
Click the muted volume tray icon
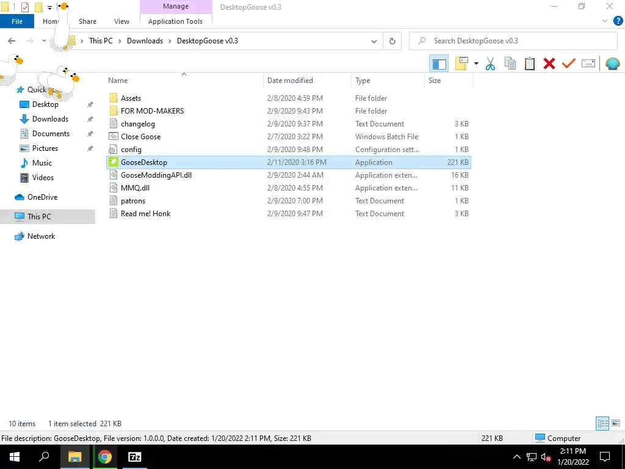click(546, 457)
